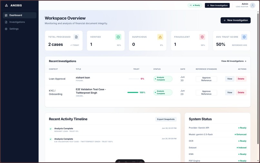The image size is (260, 163).
Task: Open Investigations in the sidebar
Action: [20, 22]
